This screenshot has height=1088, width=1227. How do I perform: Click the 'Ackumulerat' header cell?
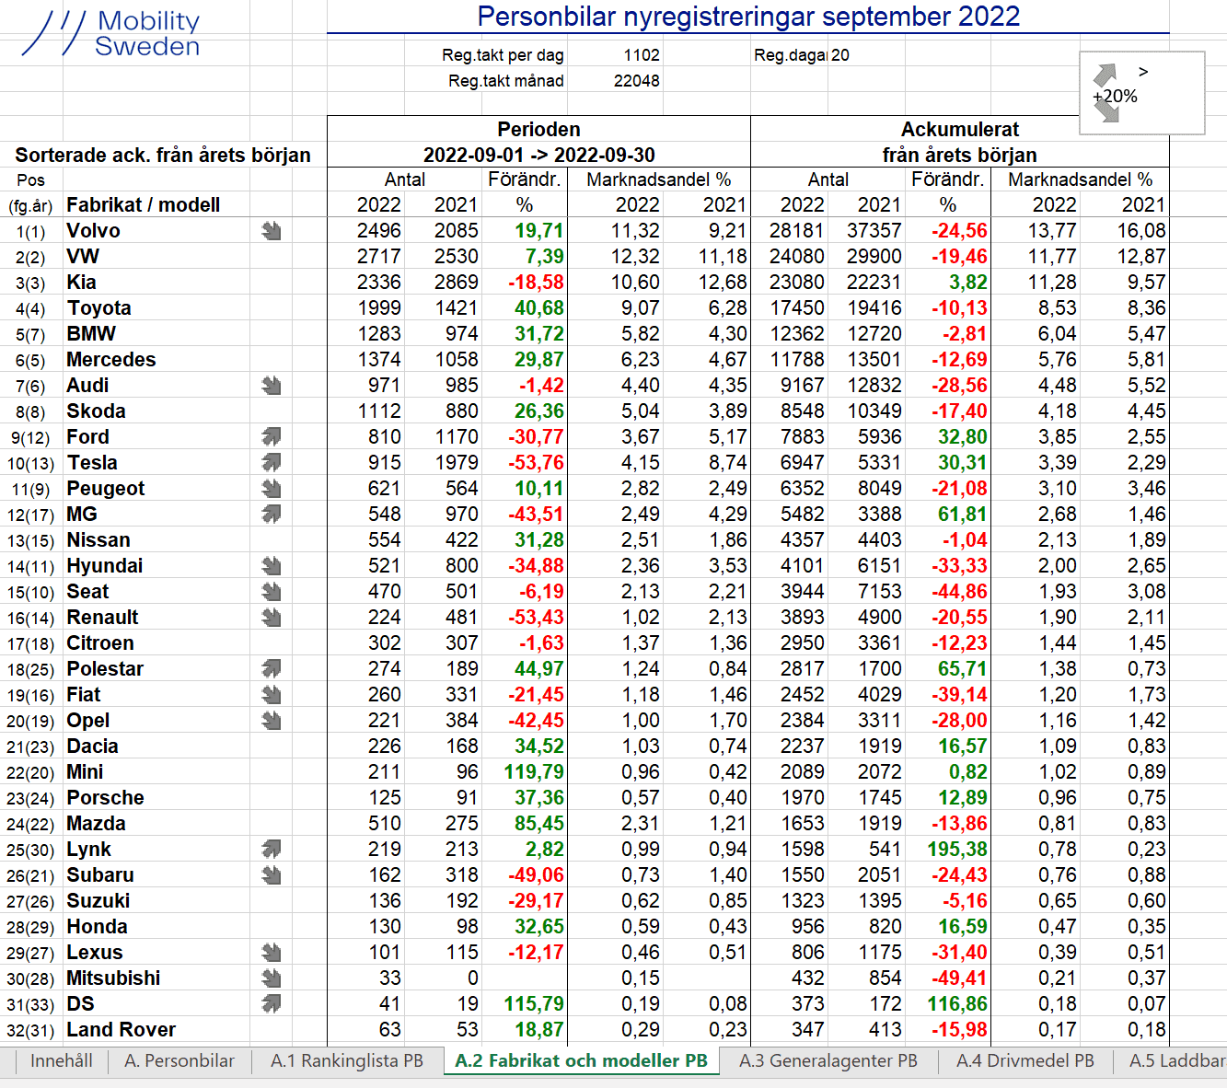point(960,130)
